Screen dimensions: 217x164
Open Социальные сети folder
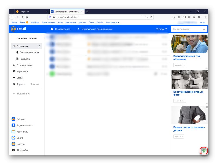(x=27, y=53)
